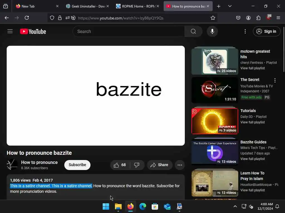Open Outlook from taskbar
This screenshot has height=213, width=285.
click(x=167, y=206)
